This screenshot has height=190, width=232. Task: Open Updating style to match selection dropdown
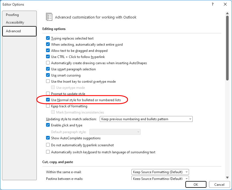point(146,119)
